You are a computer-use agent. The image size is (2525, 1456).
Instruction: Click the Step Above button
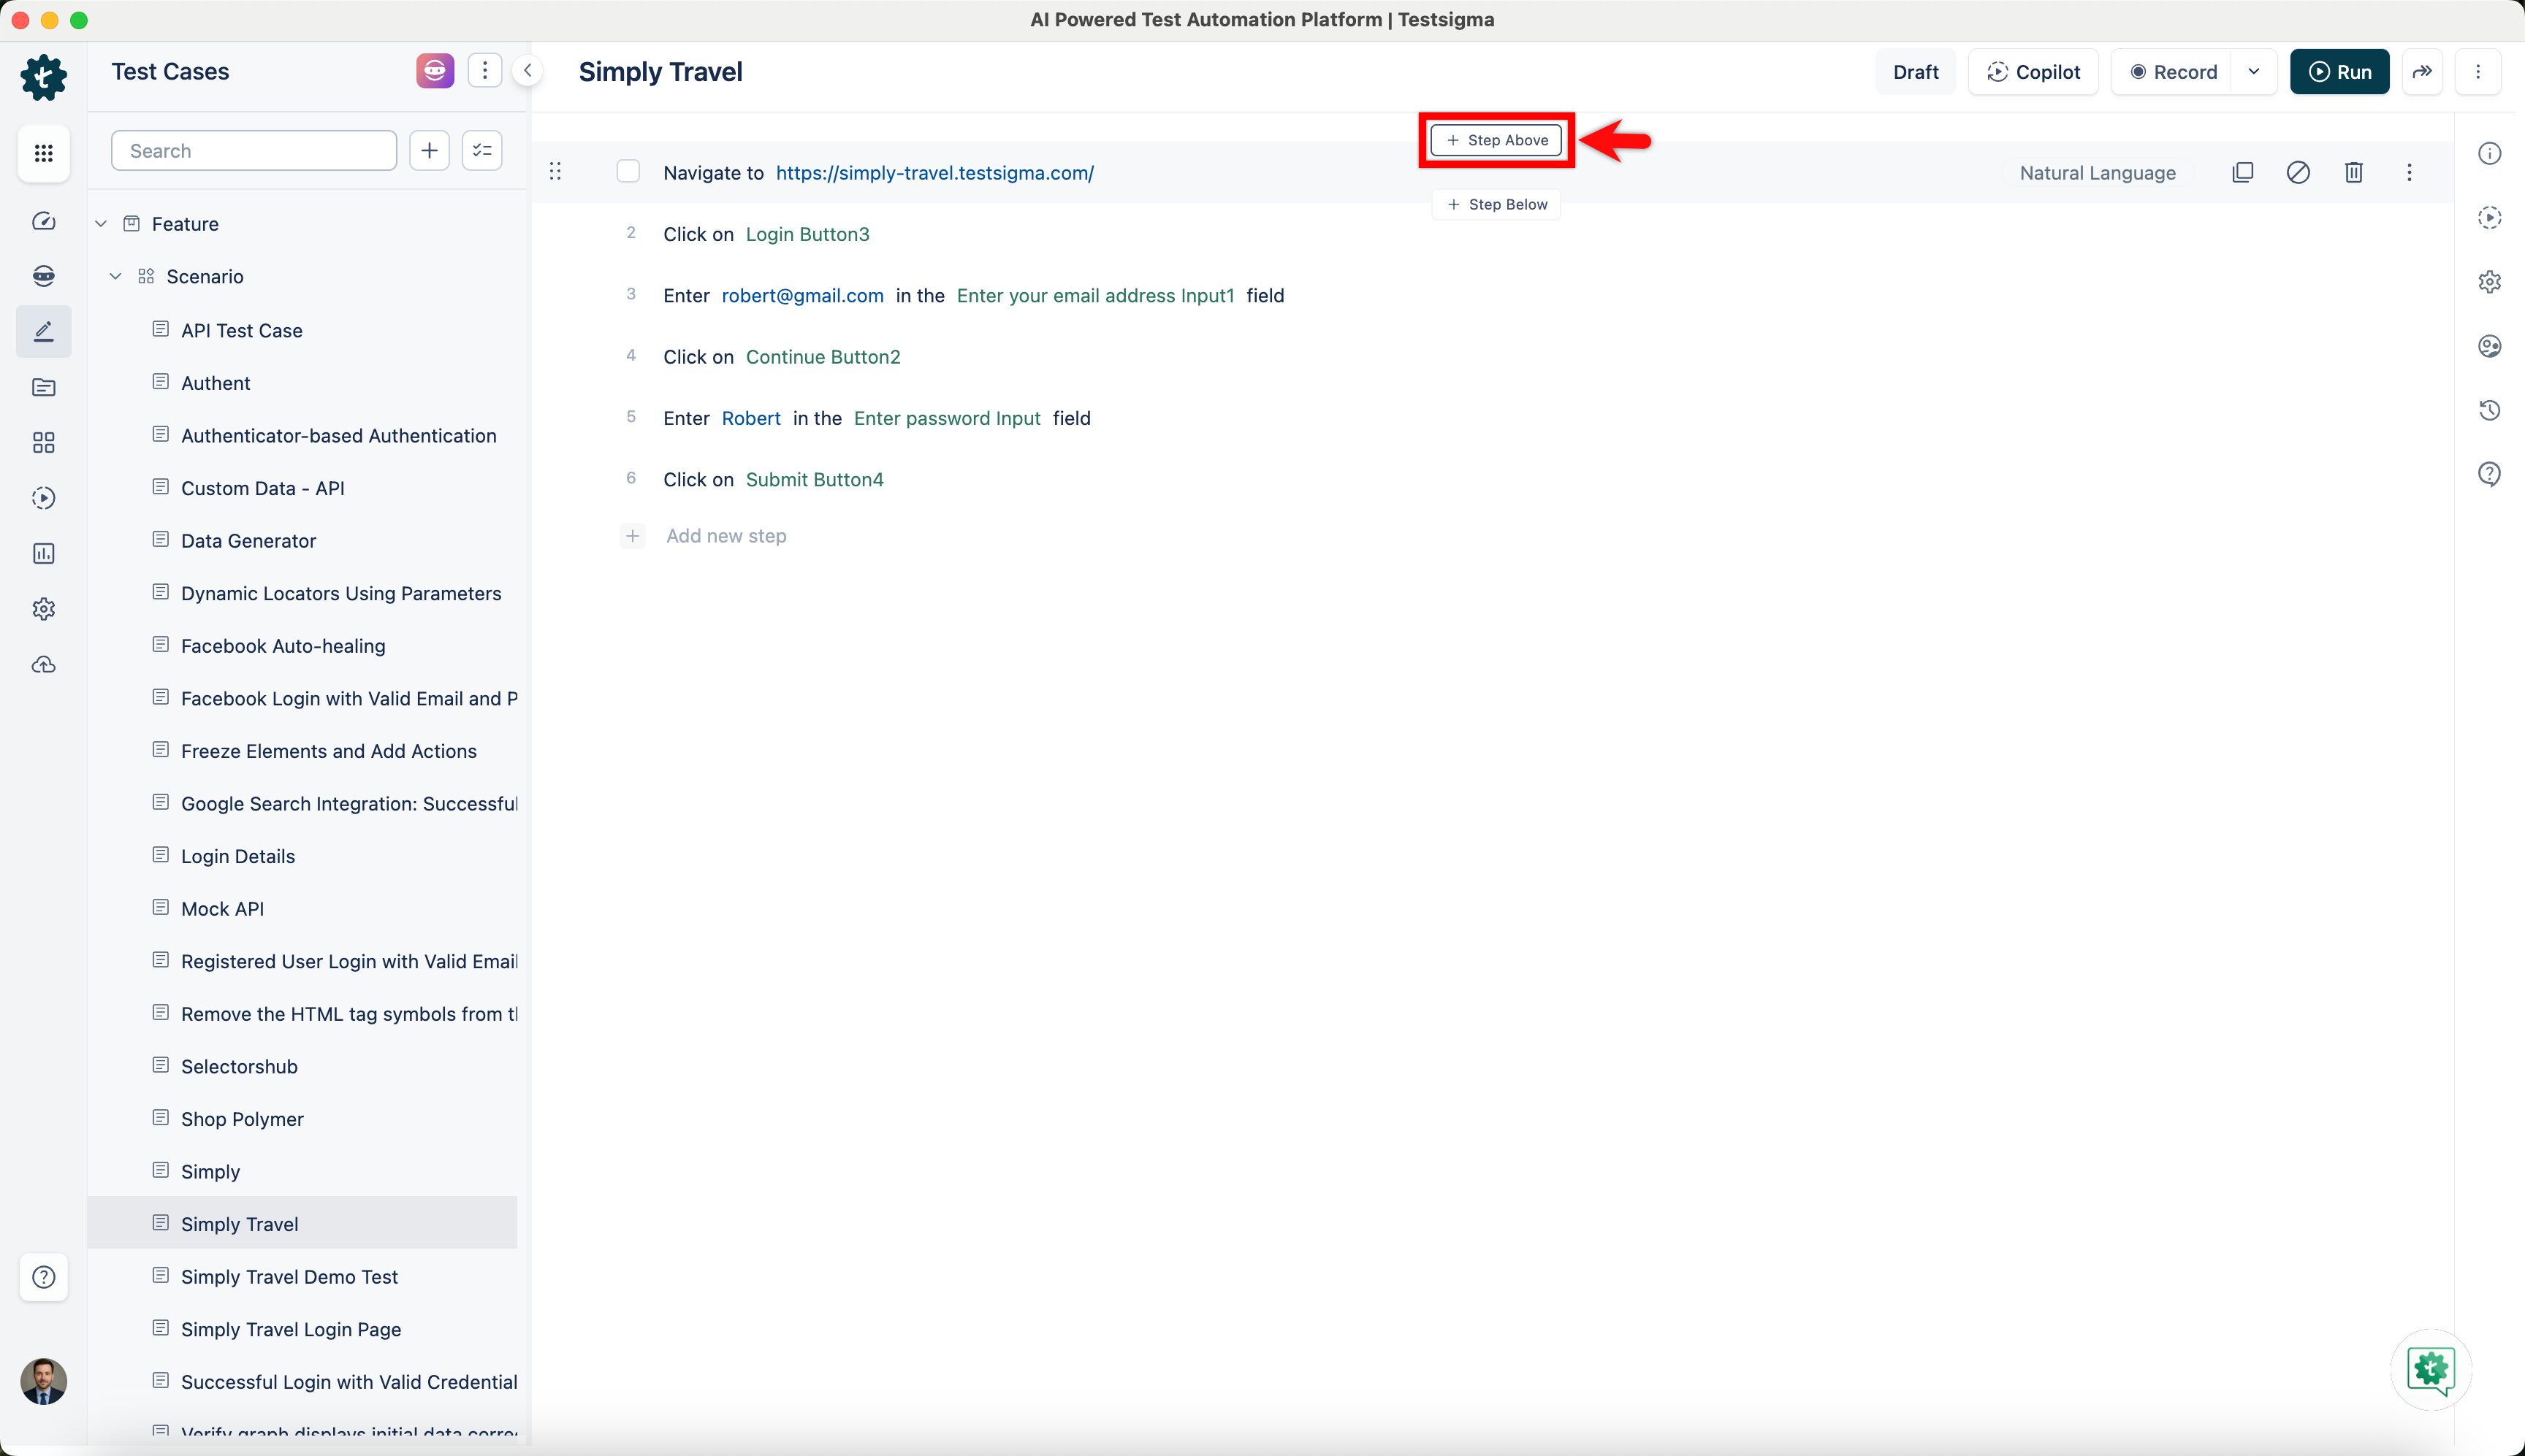pos(1496,140)
